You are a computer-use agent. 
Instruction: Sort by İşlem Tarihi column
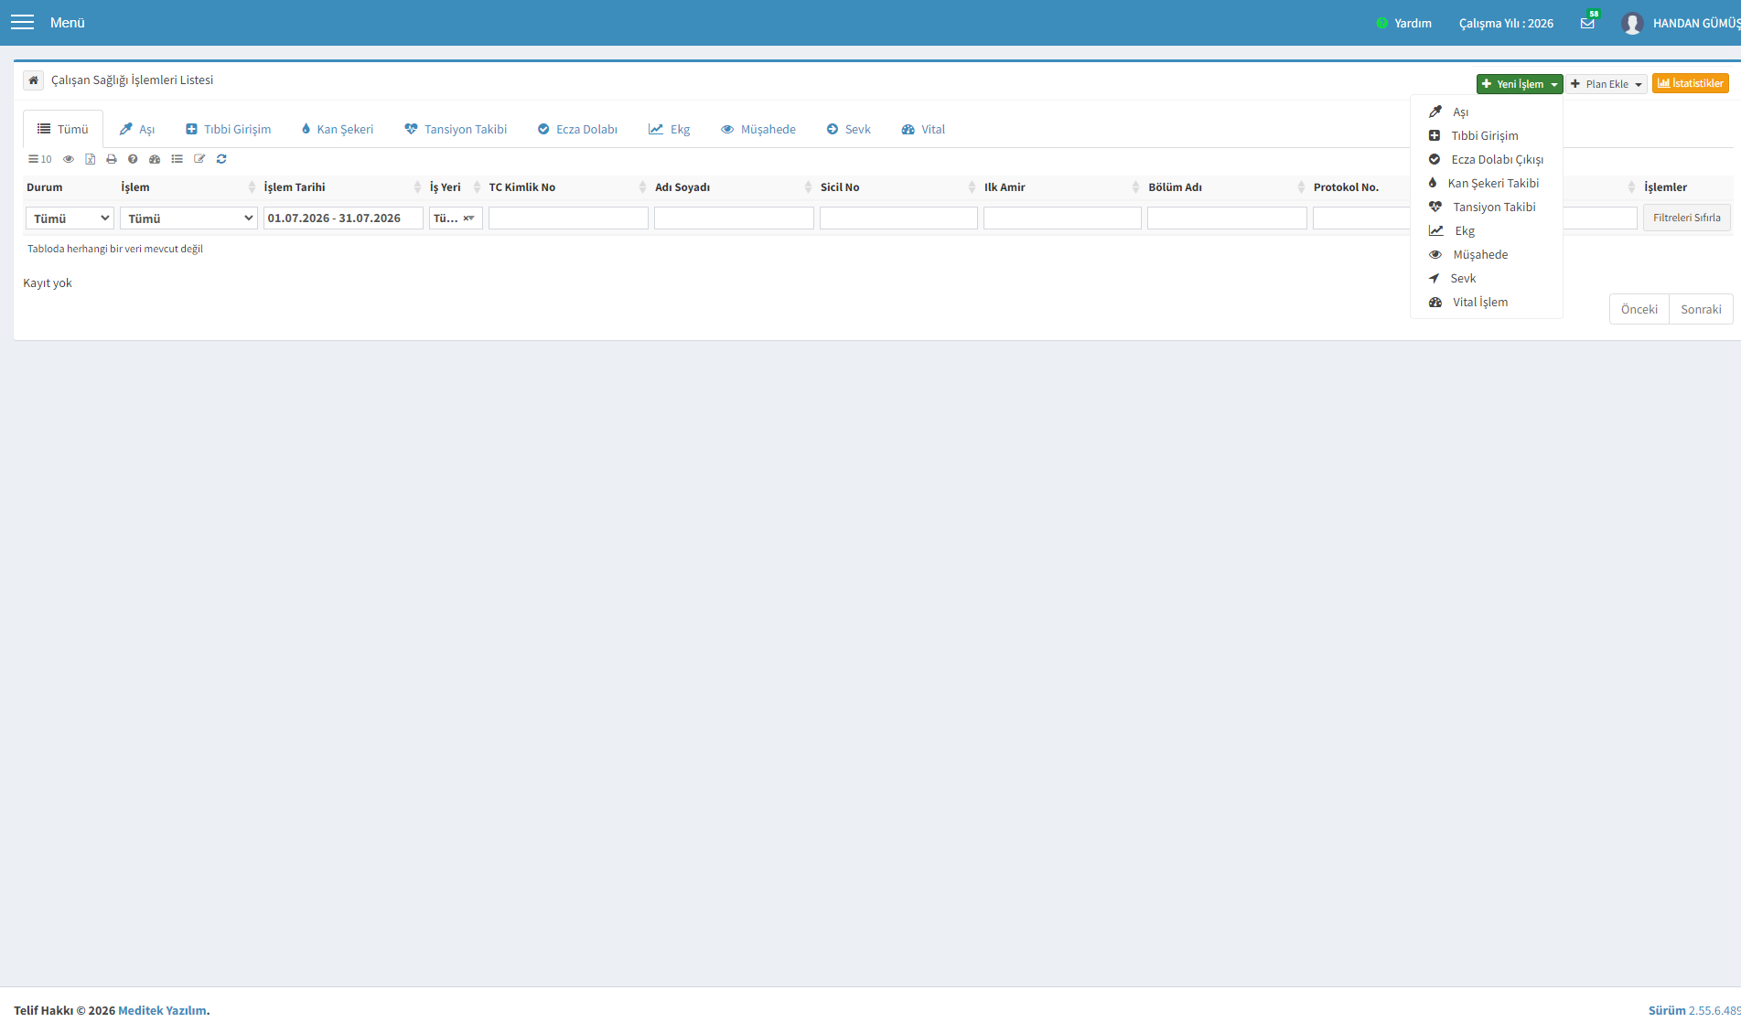(417, 187)
